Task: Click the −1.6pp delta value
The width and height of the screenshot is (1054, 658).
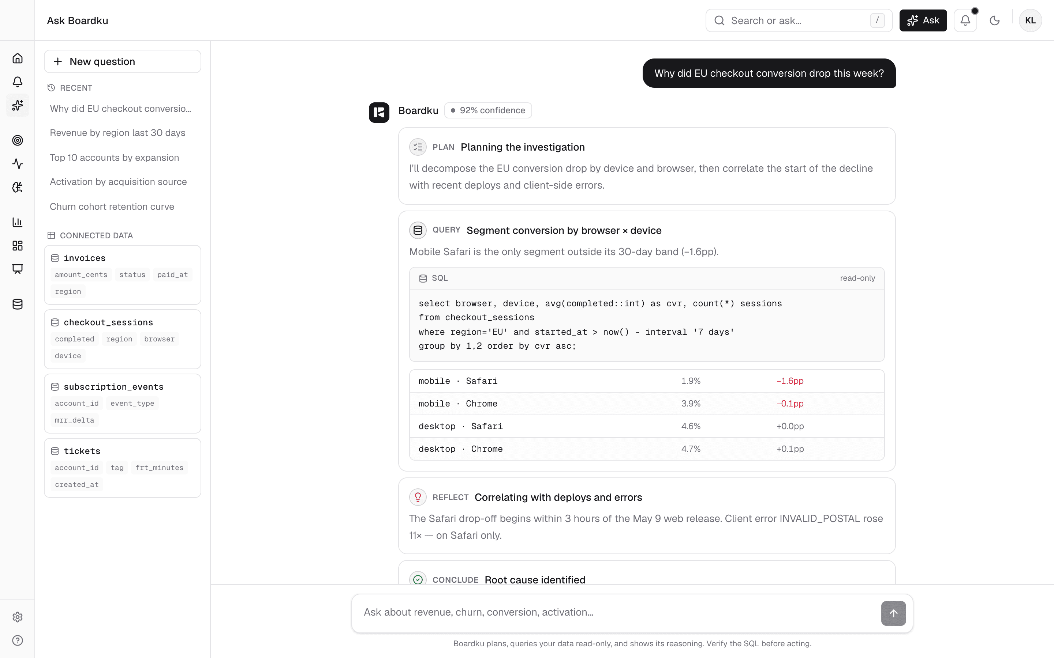Action: tap(790, 381)
